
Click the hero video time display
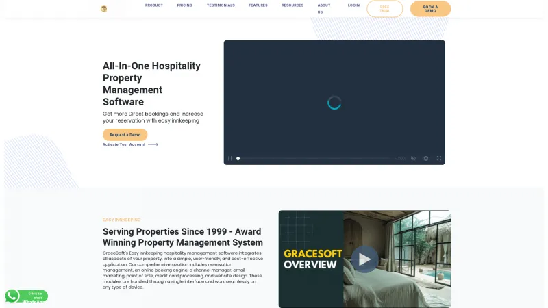(x=401, y=159)
